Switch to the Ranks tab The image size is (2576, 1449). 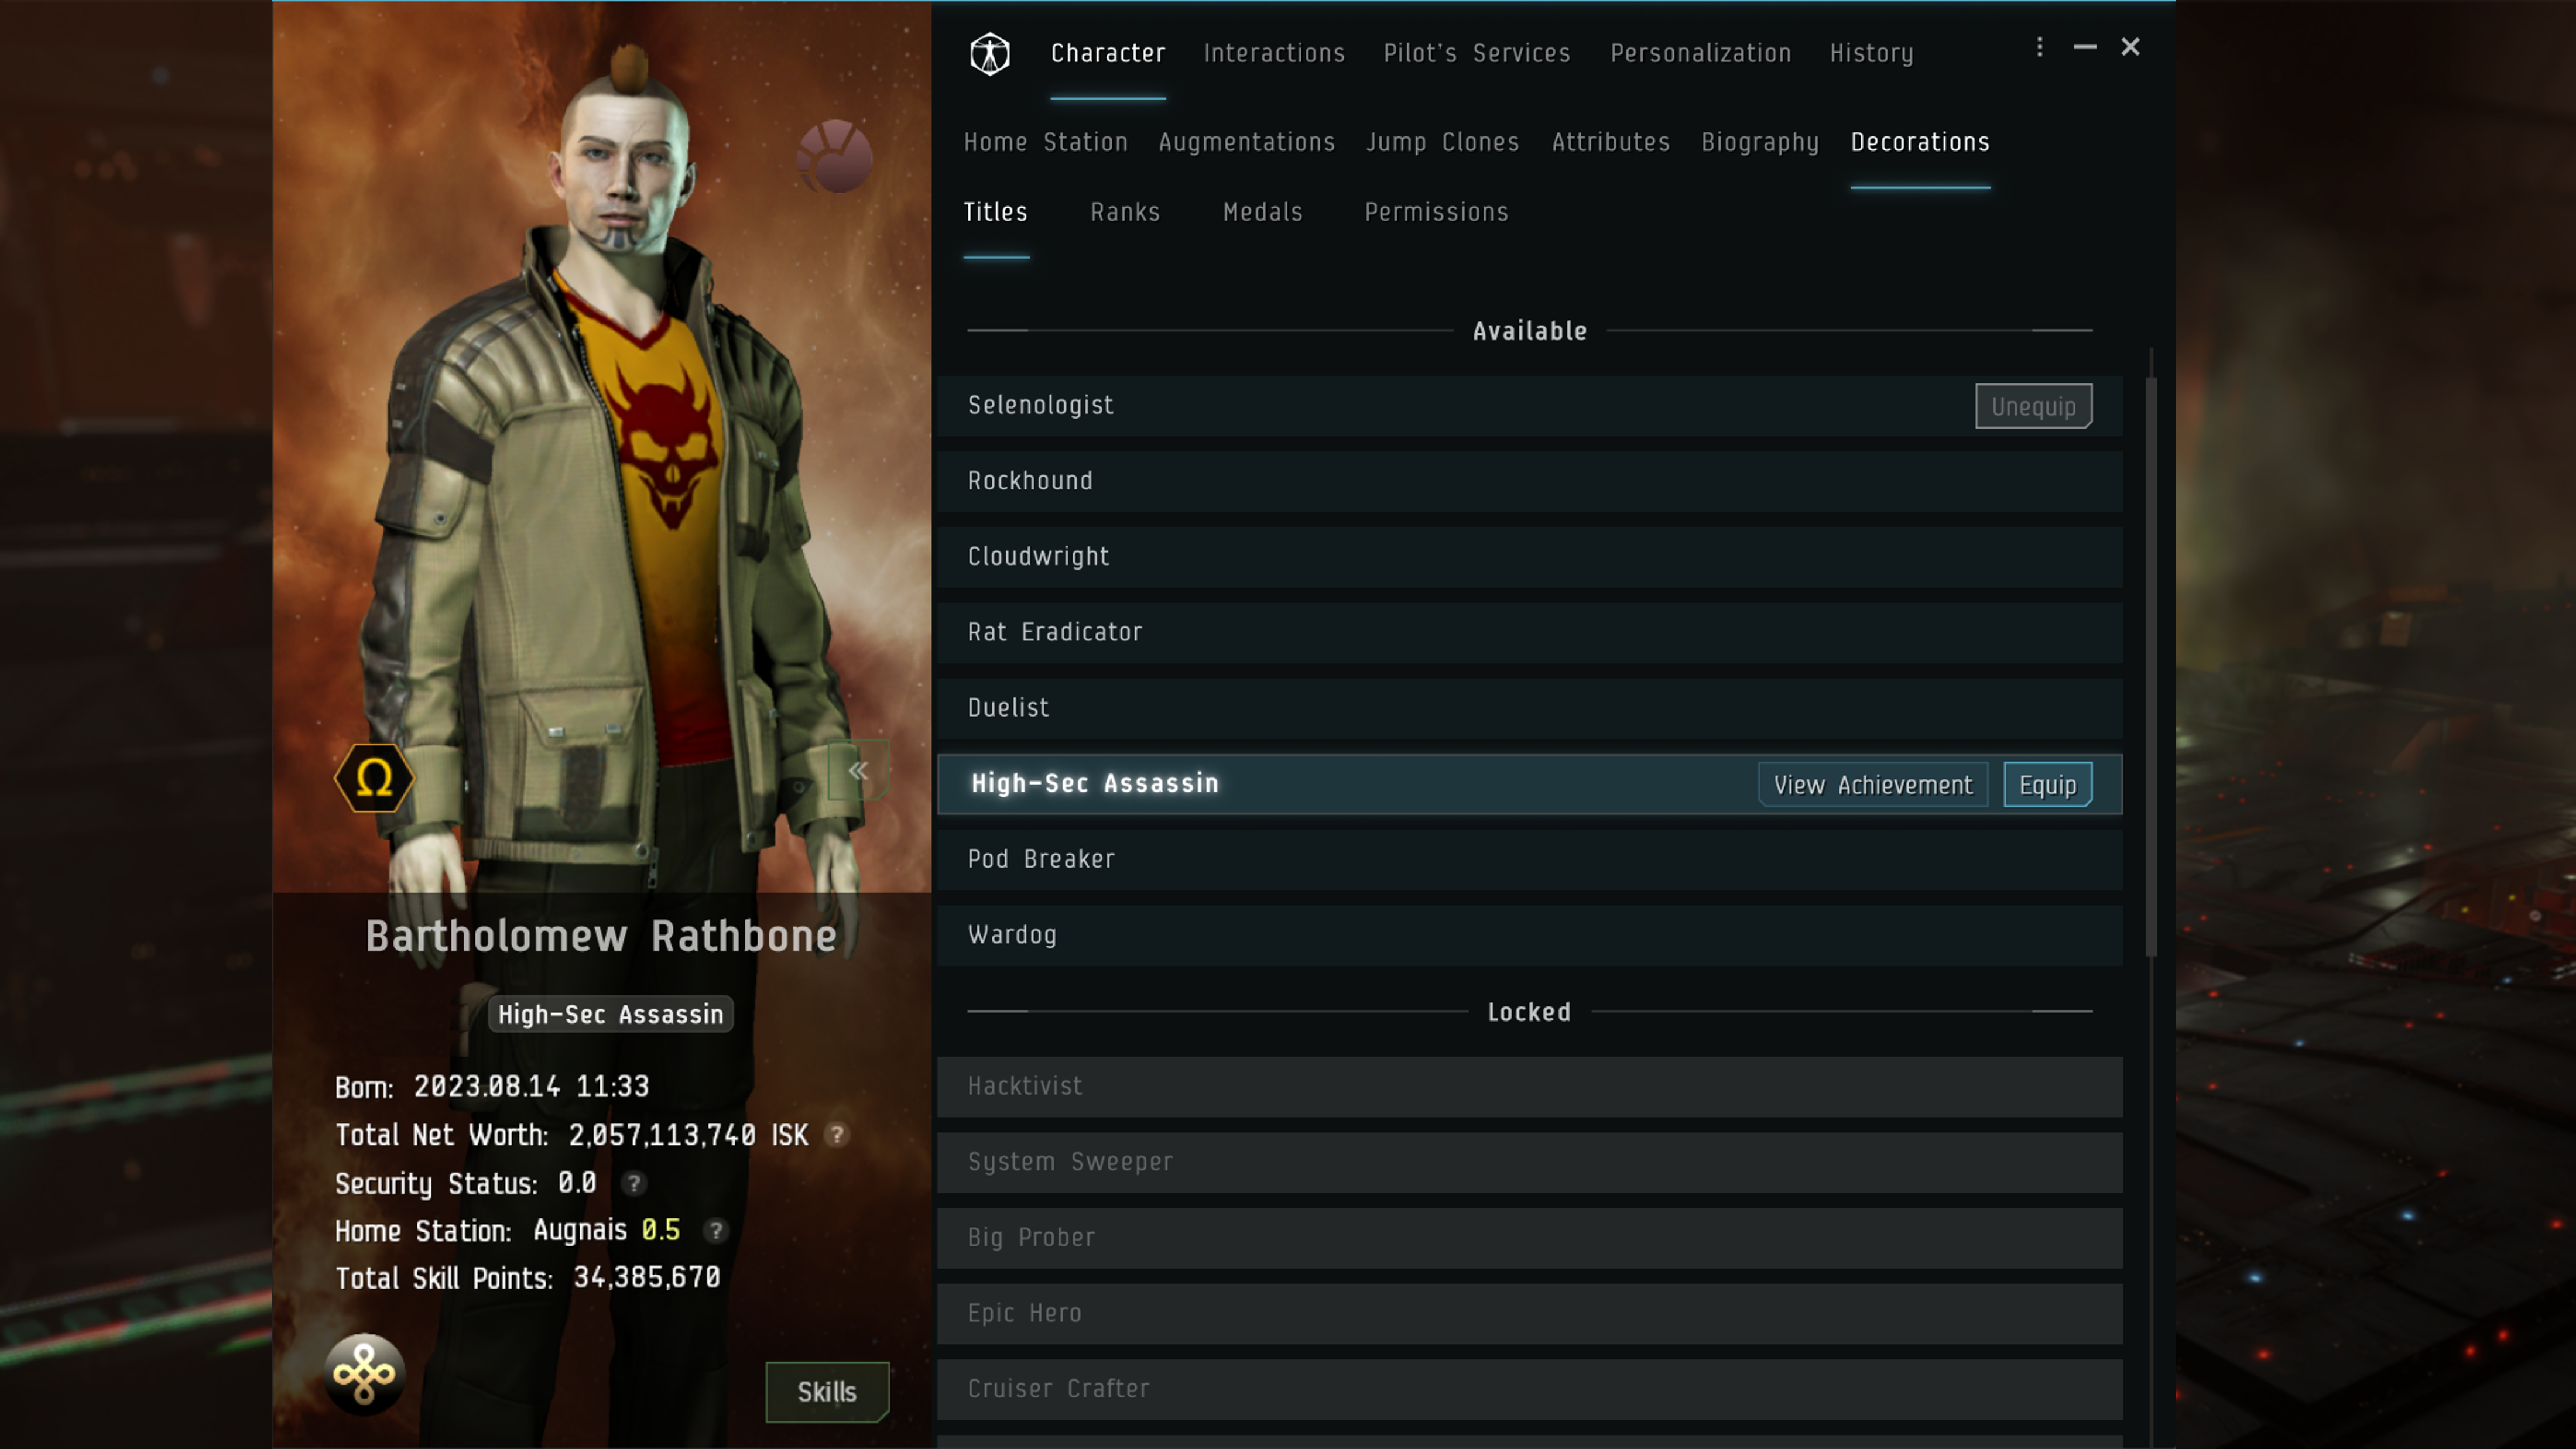pos(1125,212)
